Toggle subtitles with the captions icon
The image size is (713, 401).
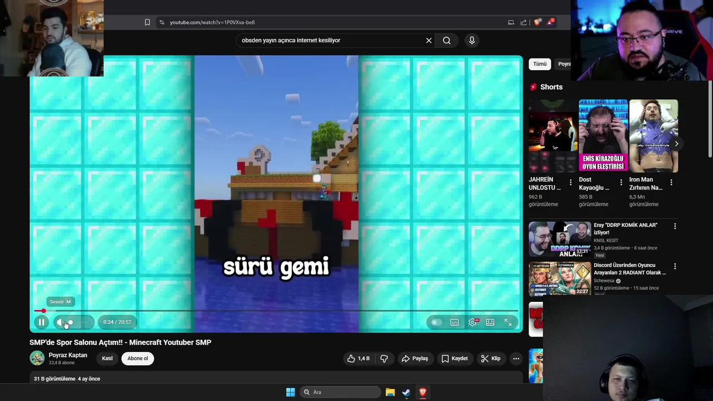click(x=455, y=322)
